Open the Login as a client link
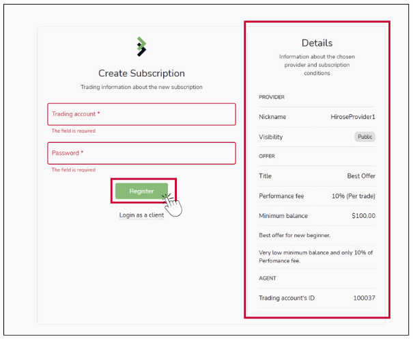413x339 pixels. pyautogui.click(x=141, y=215)
